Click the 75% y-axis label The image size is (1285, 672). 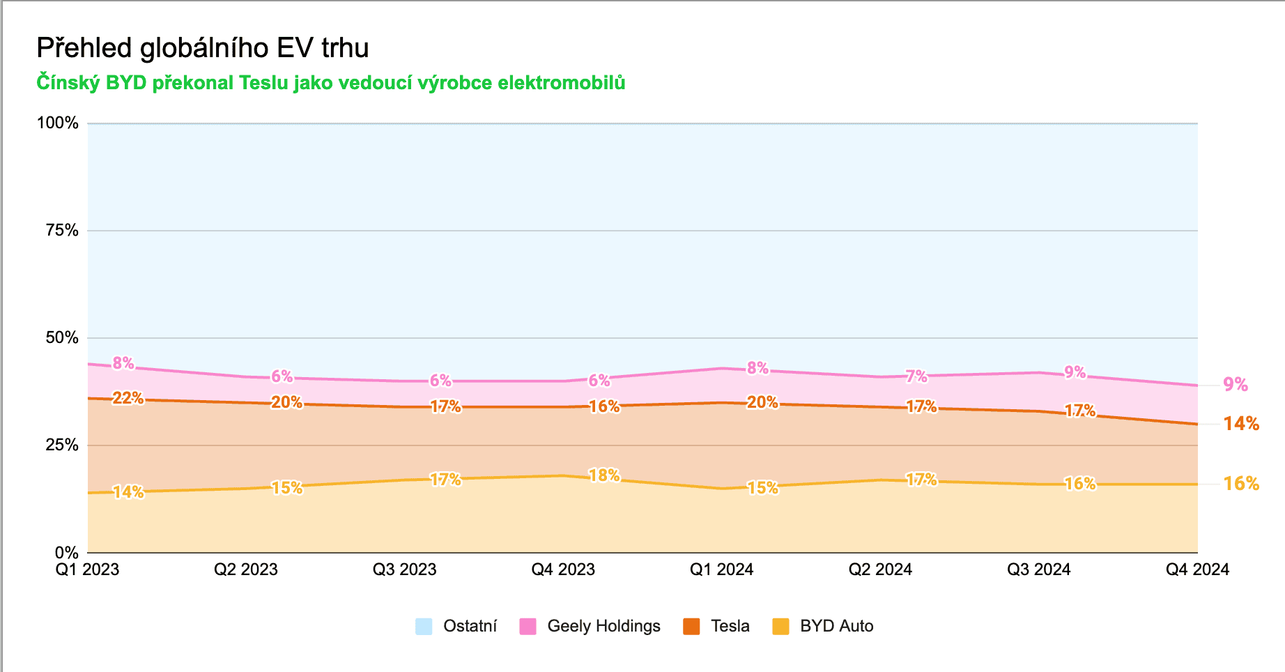(x=62, y=231)
